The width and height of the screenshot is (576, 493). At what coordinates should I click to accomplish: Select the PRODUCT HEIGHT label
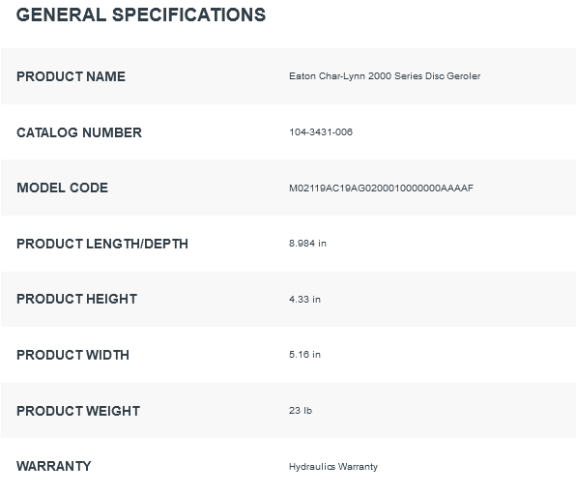76,299
